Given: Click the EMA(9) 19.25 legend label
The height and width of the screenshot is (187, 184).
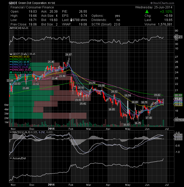Looking at the screenshot, I should coord(20,67).
